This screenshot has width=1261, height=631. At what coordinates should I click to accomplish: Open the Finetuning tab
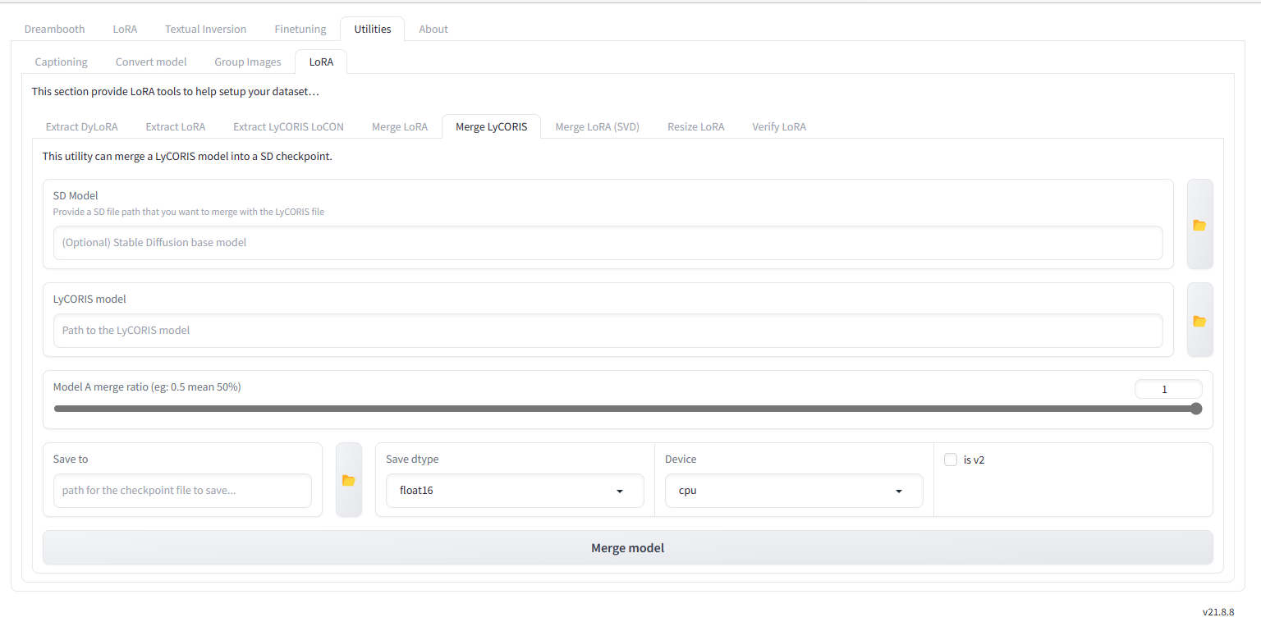(300, 29)
